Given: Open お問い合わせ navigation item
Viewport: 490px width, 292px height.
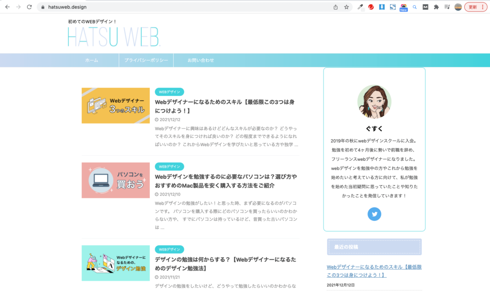Looking at the screenshot, I should coord(200,60).
